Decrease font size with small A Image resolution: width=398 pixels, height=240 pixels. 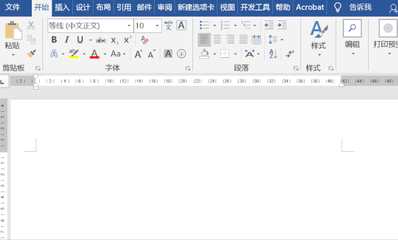click(151, 54)
